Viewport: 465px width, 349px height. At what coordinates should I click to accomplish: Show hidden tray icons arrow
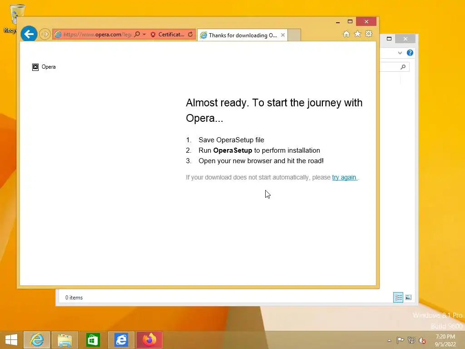(x=389, y=340)
